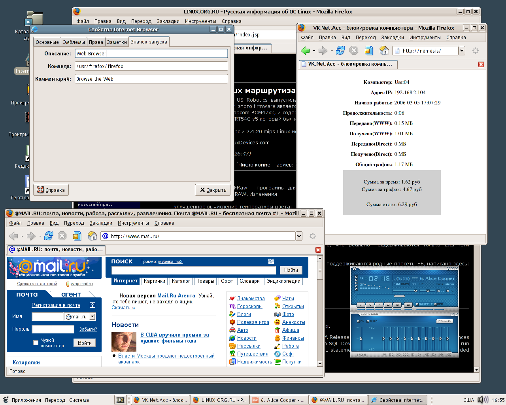
Task: Click Авто car icon on mail.ru
Action: (232, 330)
